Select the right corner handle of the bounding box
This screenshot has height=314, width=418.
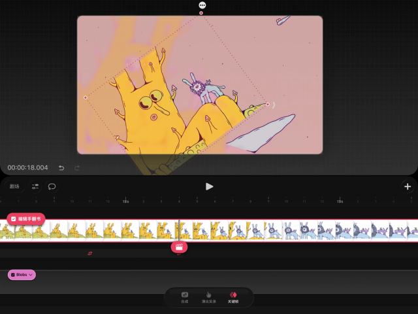(268, 105)
